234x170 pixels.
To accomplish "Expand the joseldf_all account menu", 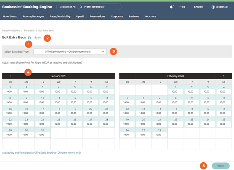I will pos(224,7).
